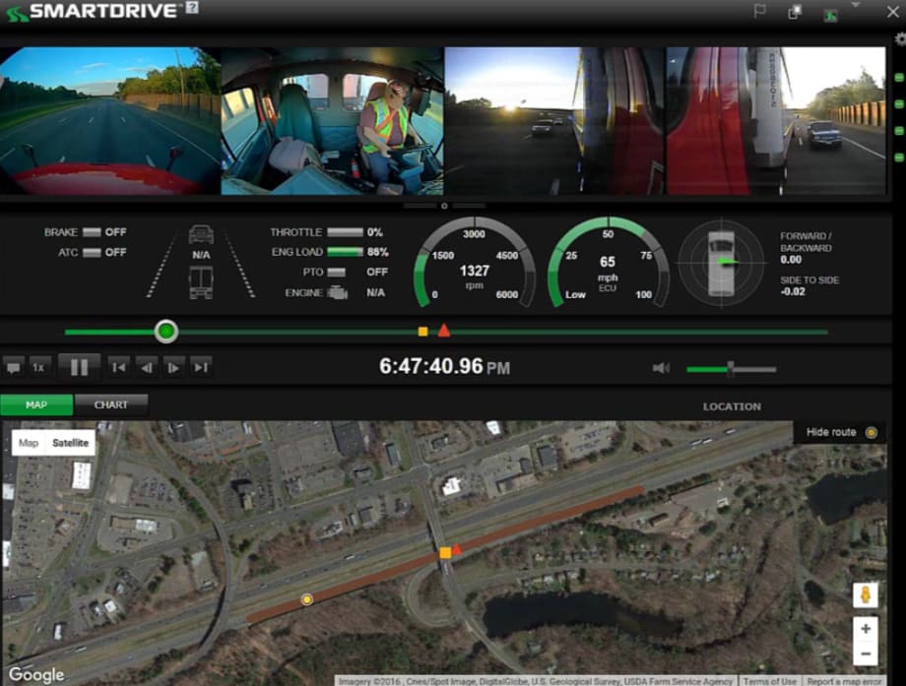Switch the map to Satellite view
906x686 pixels.
71,443
